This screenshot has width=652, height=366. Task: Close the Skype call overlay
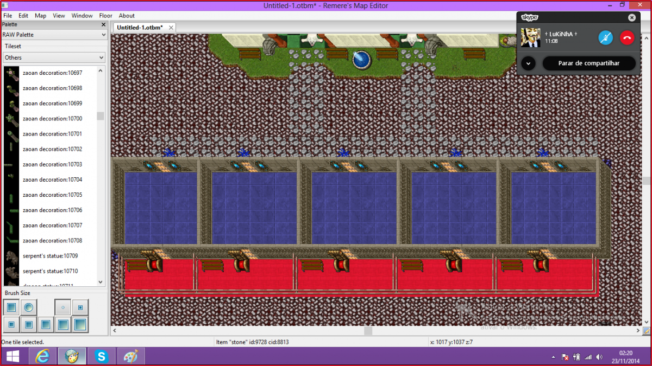631,17
